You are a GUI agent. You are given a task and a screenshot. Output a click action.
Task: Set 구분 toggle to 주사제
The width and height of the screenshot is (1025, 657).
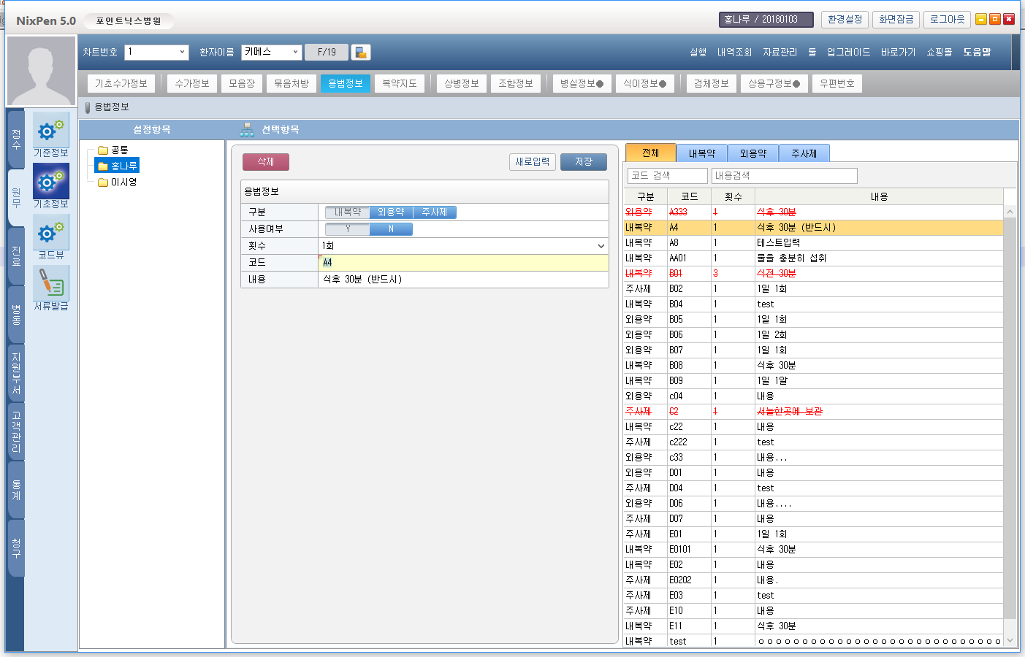point(435,212)
